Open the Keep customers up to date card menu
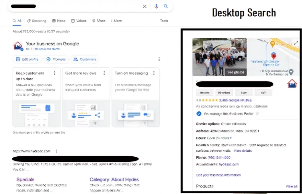This screenshot has height=194, width=302. point(55,73)
